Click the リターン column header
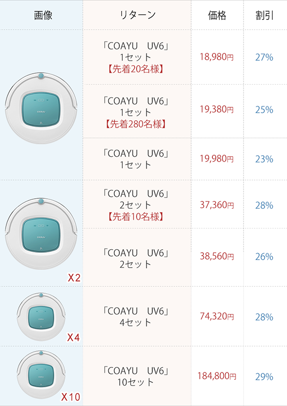The image size is (287, 406). (138, 15)
